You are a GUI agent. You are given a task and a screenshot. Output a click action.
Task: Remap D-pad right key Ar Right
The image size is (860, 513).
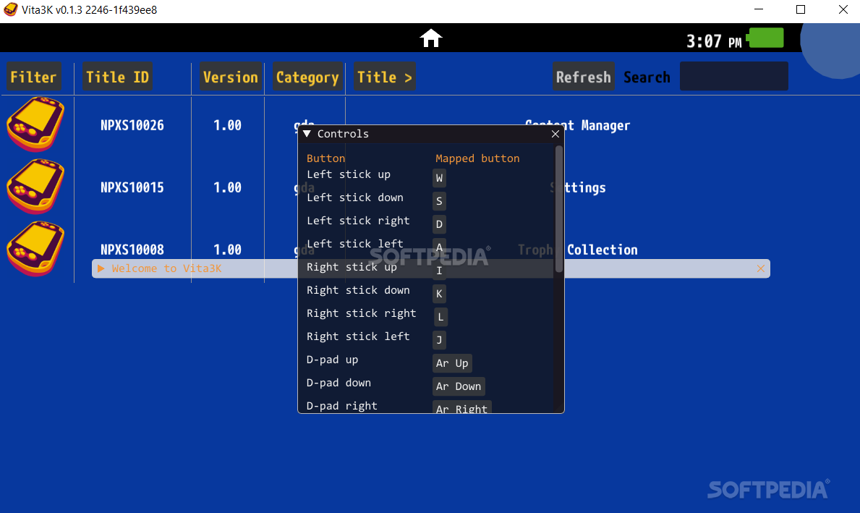pos(461,409)
